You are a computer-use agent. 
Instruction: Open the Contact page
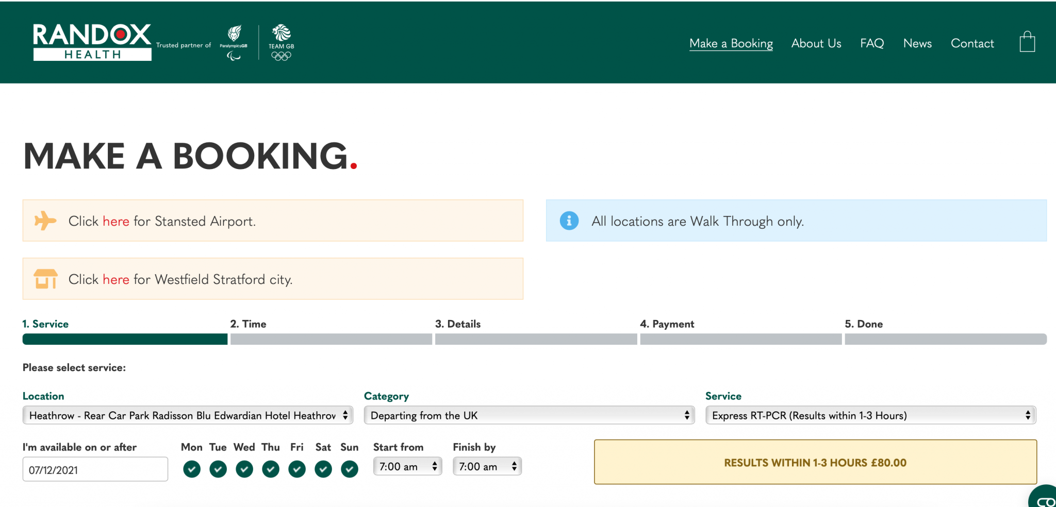(x=972, y=43)
